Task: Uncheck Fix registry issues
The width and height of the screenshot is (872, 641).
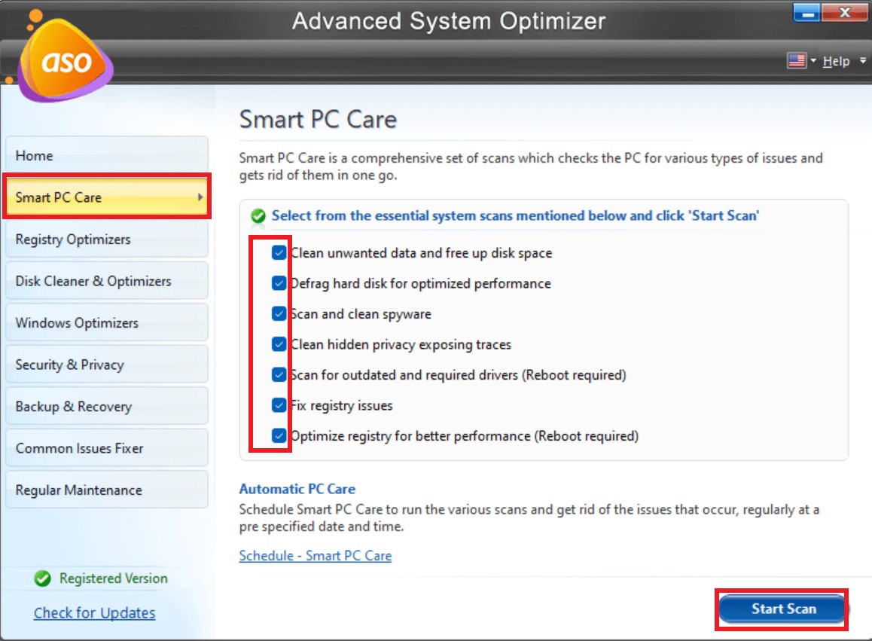Action: tap(279, 405)
